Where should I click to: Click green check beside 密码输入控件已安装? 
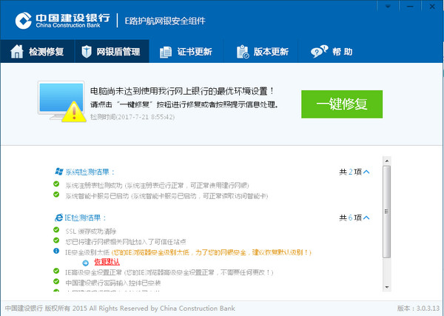tap(56, 281)
